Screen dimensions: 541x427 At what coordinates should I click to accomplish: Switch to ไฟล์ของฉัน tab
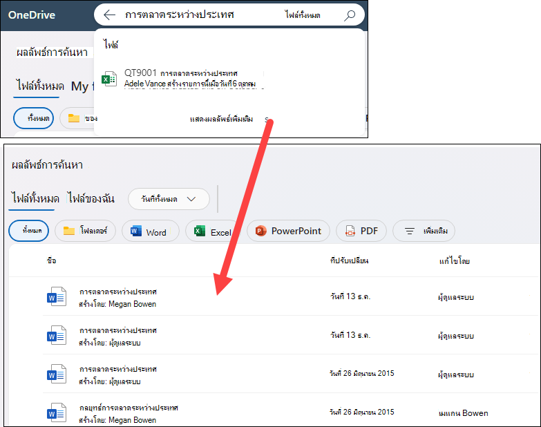(91, 198)
